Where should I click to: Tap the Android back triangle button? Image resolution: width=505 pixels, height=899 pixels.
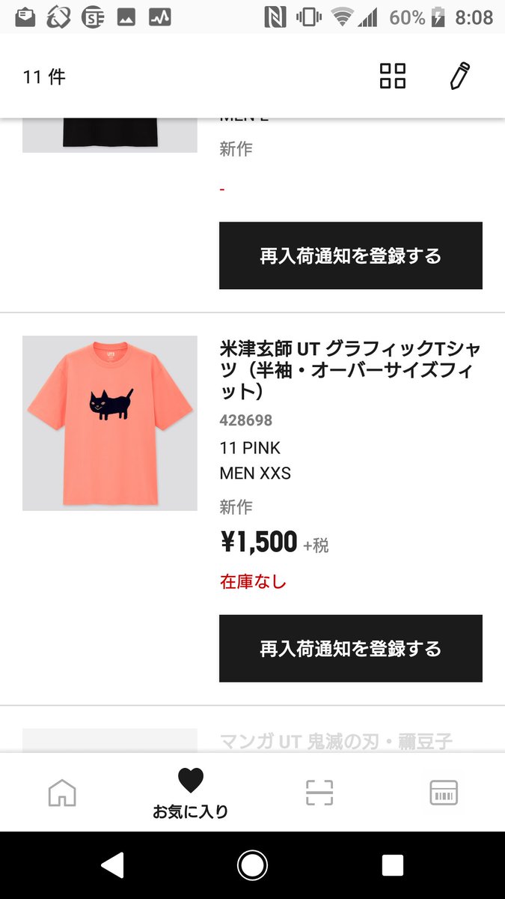113,865
